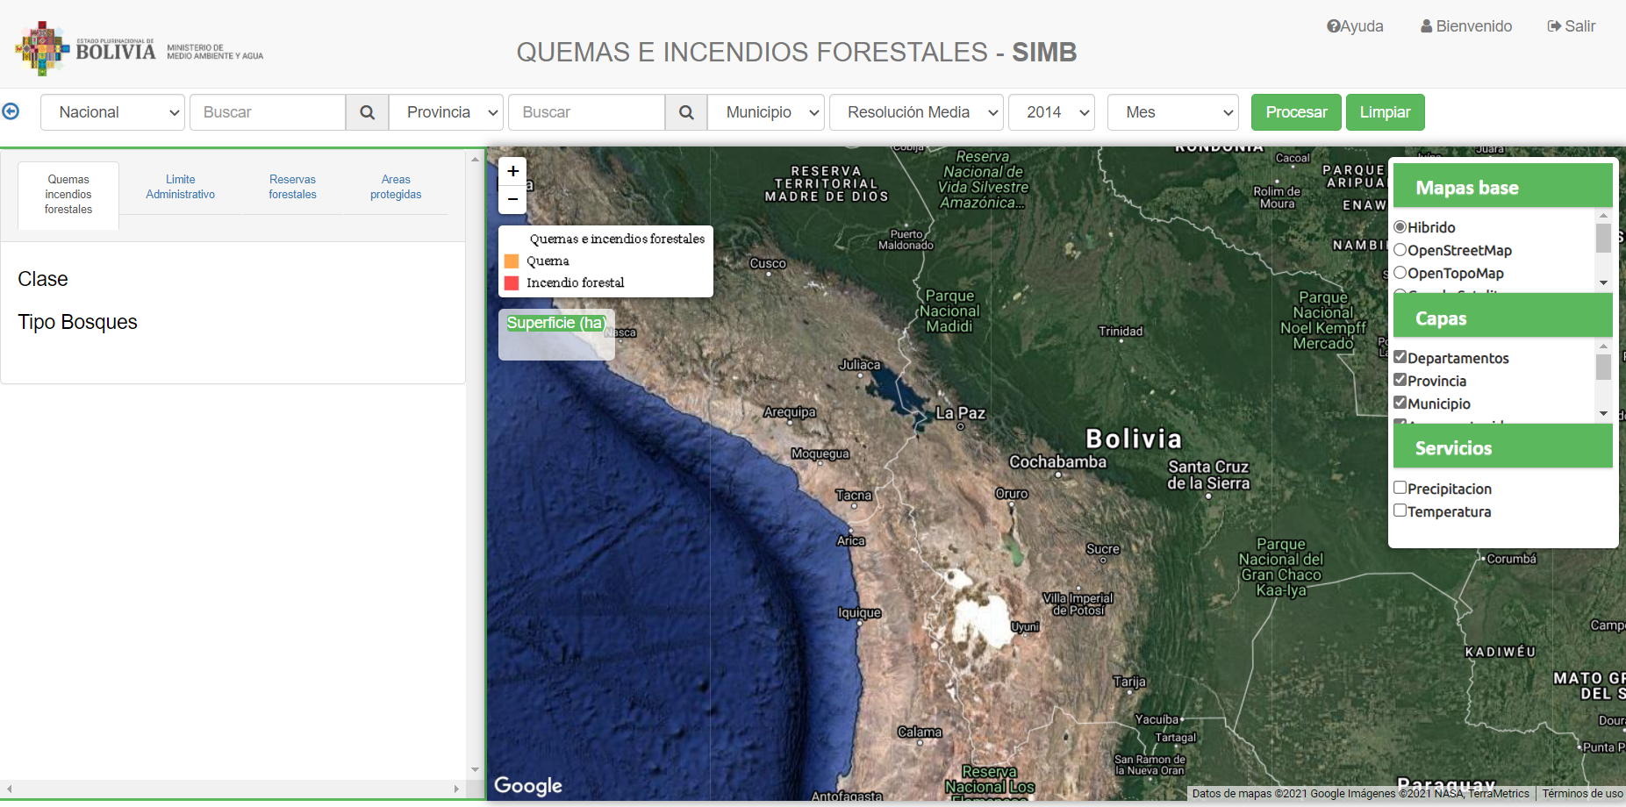Switch to Limite Administrativo tab
This screenshot has width=1626, height=807.
[181, 187]
